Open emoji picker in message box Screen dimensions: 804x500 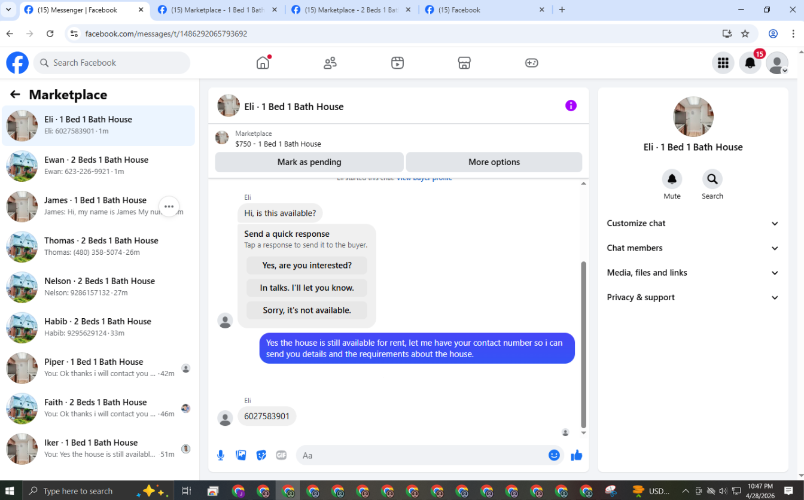pyautogui.click(x=554, y=455)
